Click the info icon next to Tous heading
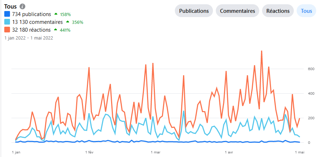Viewport: 318px width, 157px height. [x=22, y=7]
